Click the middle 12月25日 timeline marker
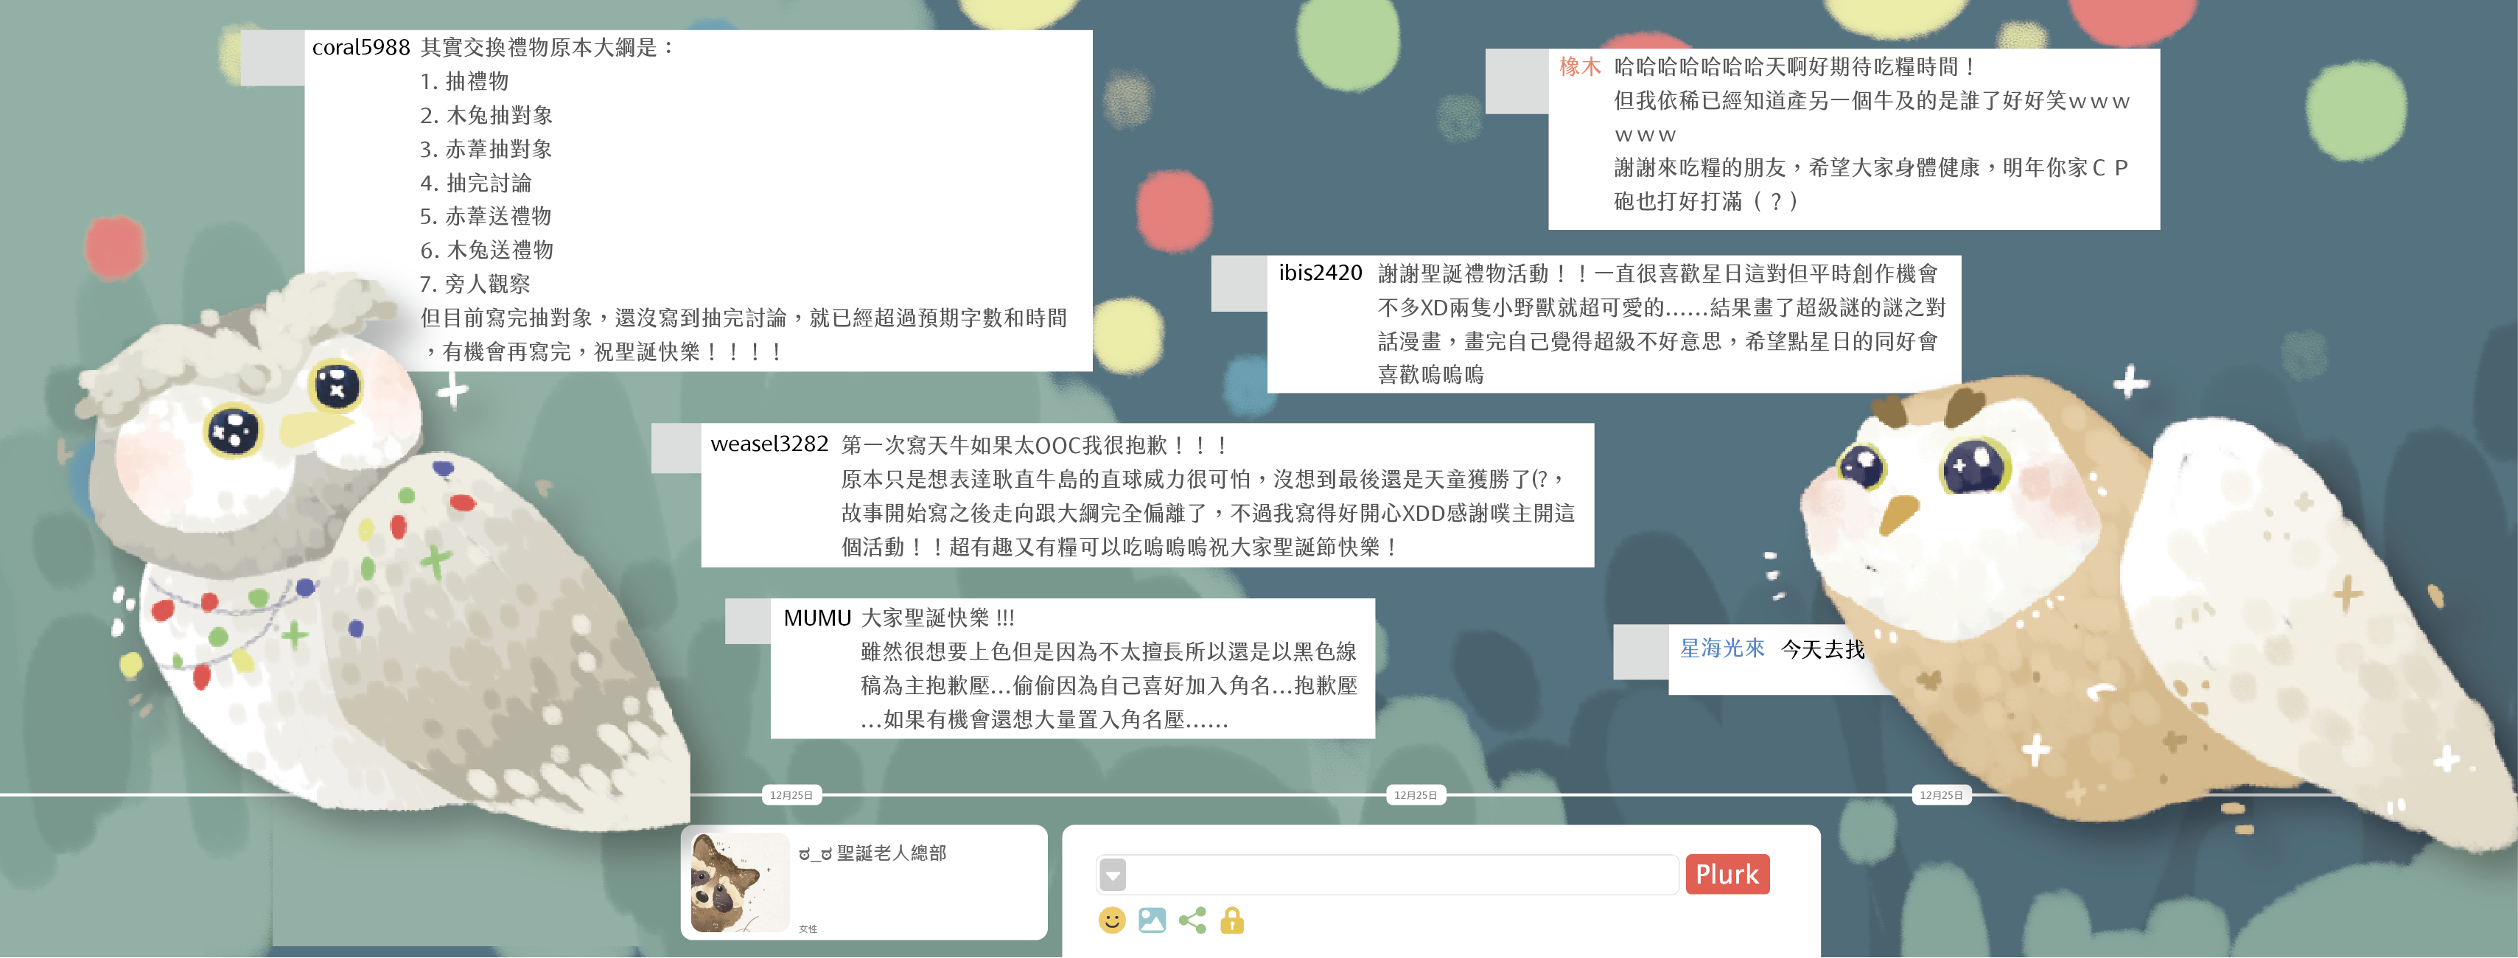2518x958 pixels. point(1416,796)
